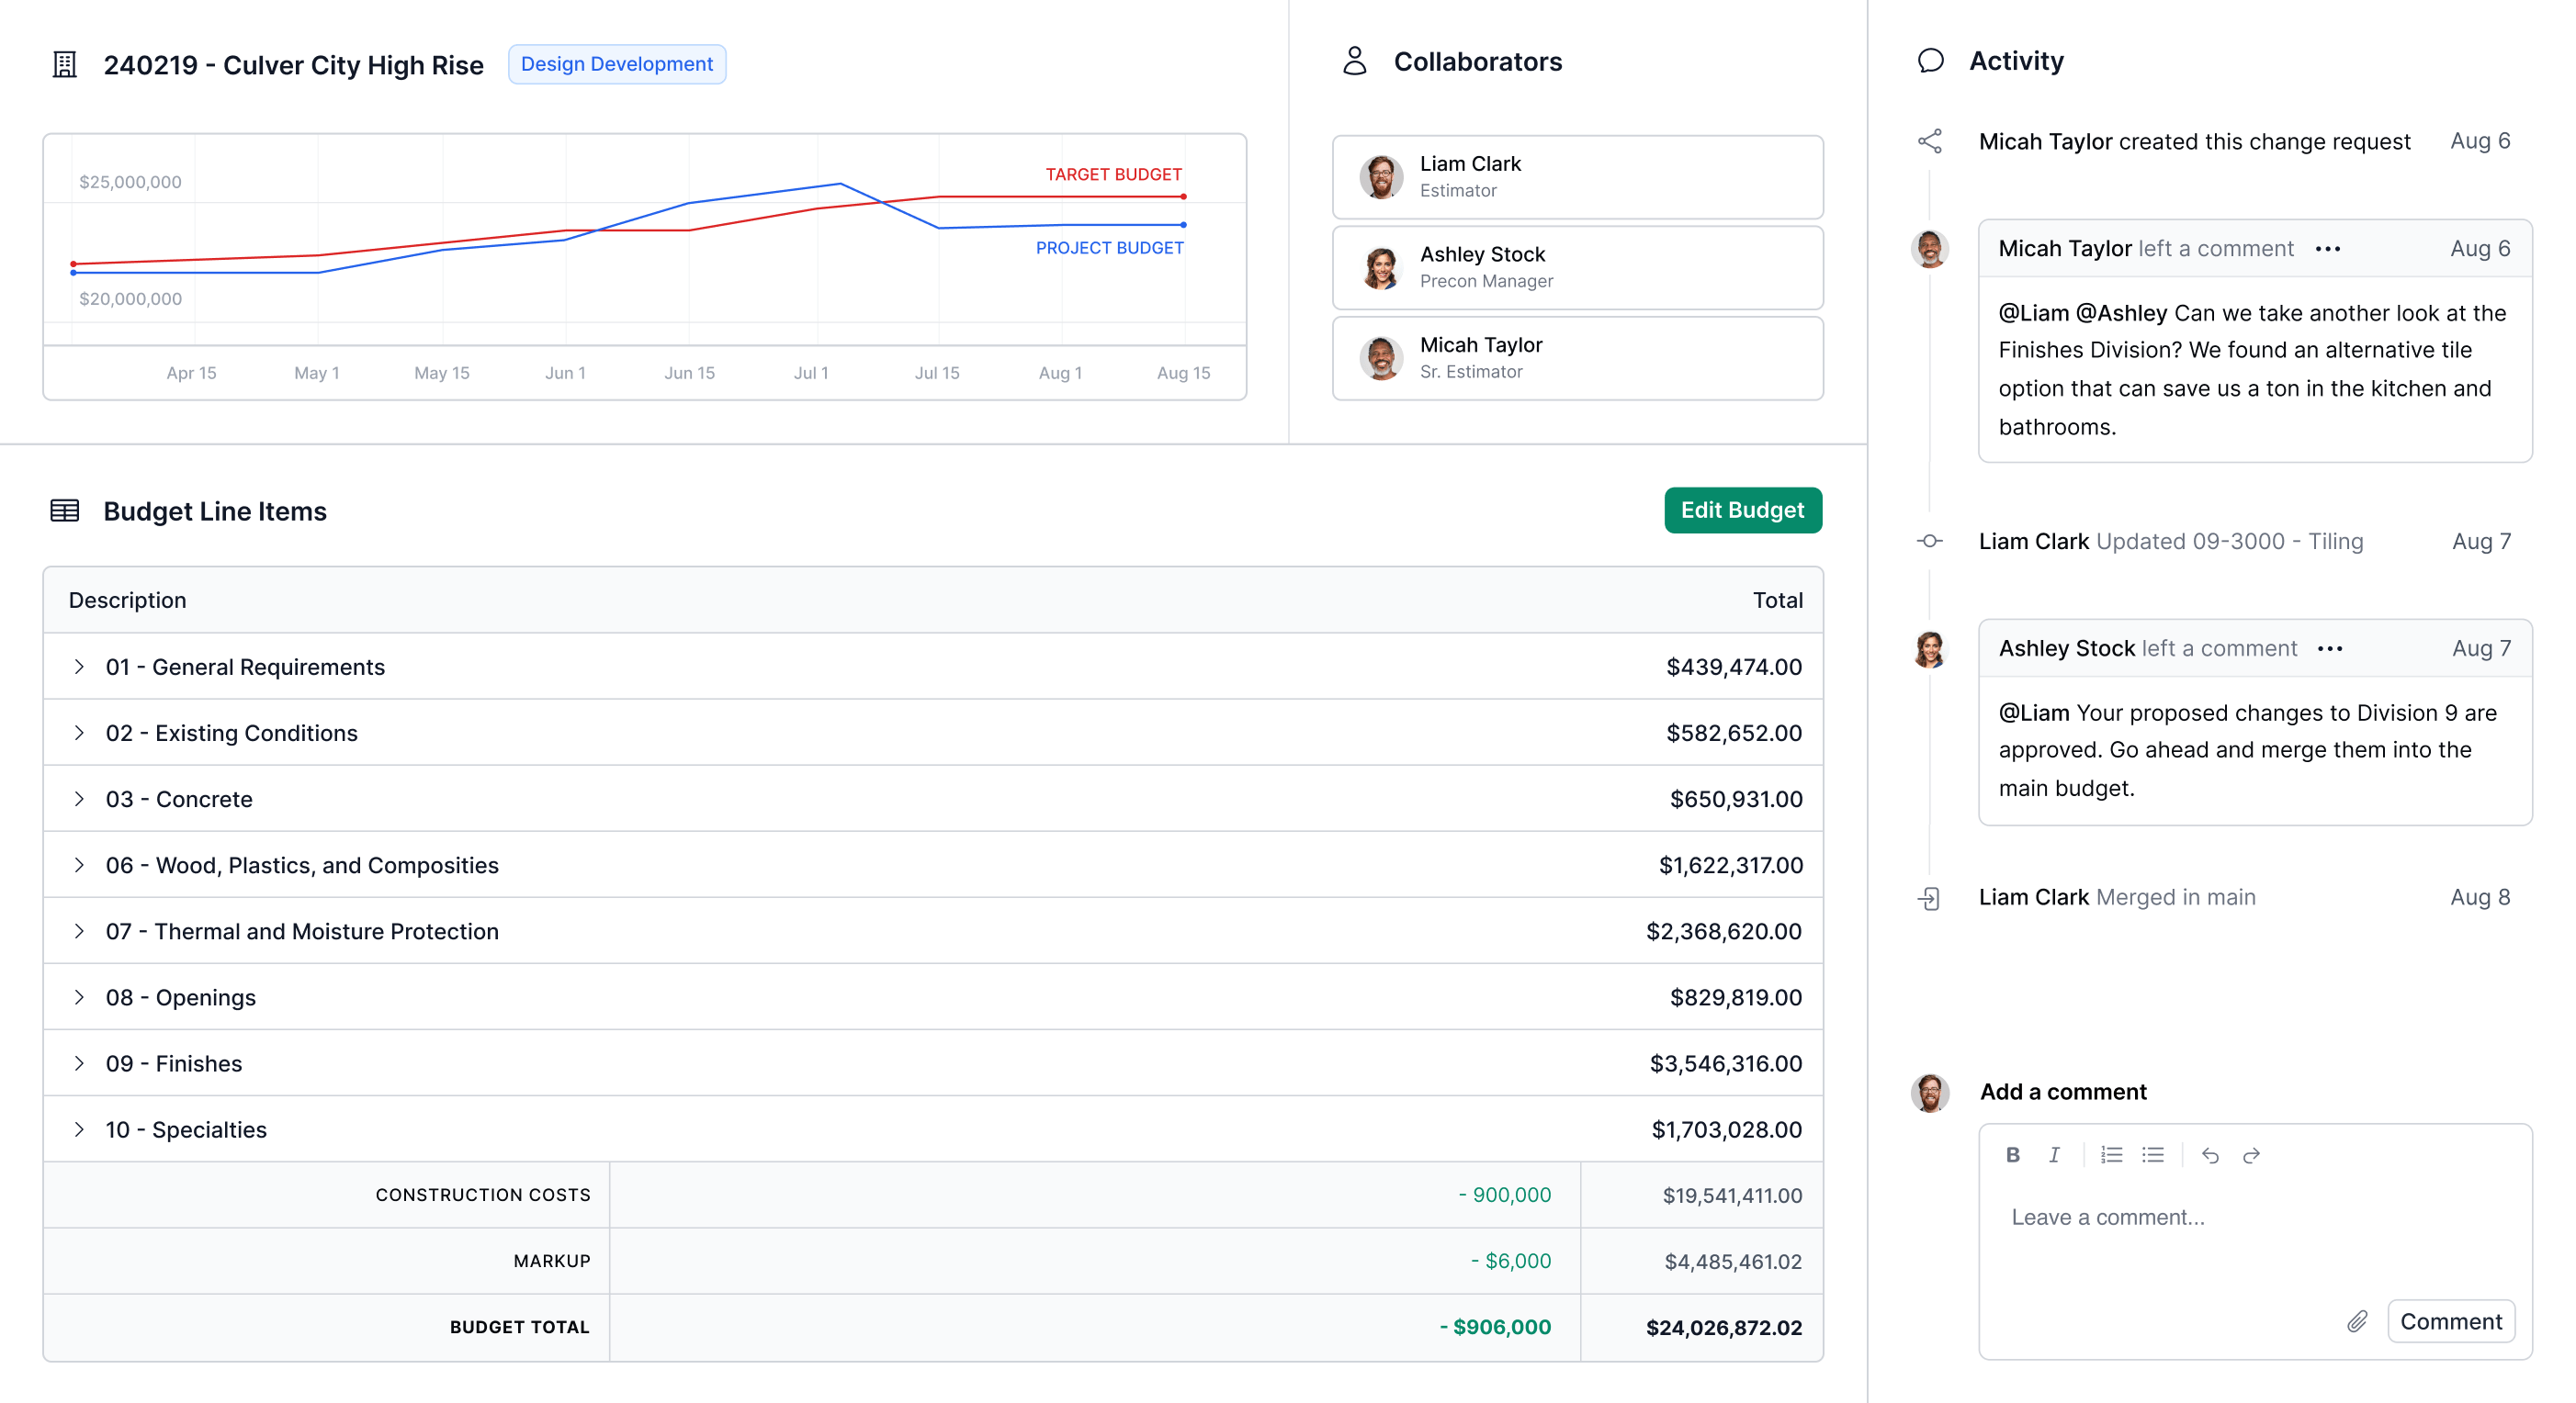Screen dimensions: 2576x1403
Task: Expand the 09 - Finishes division
Action: pos(80,1063)
